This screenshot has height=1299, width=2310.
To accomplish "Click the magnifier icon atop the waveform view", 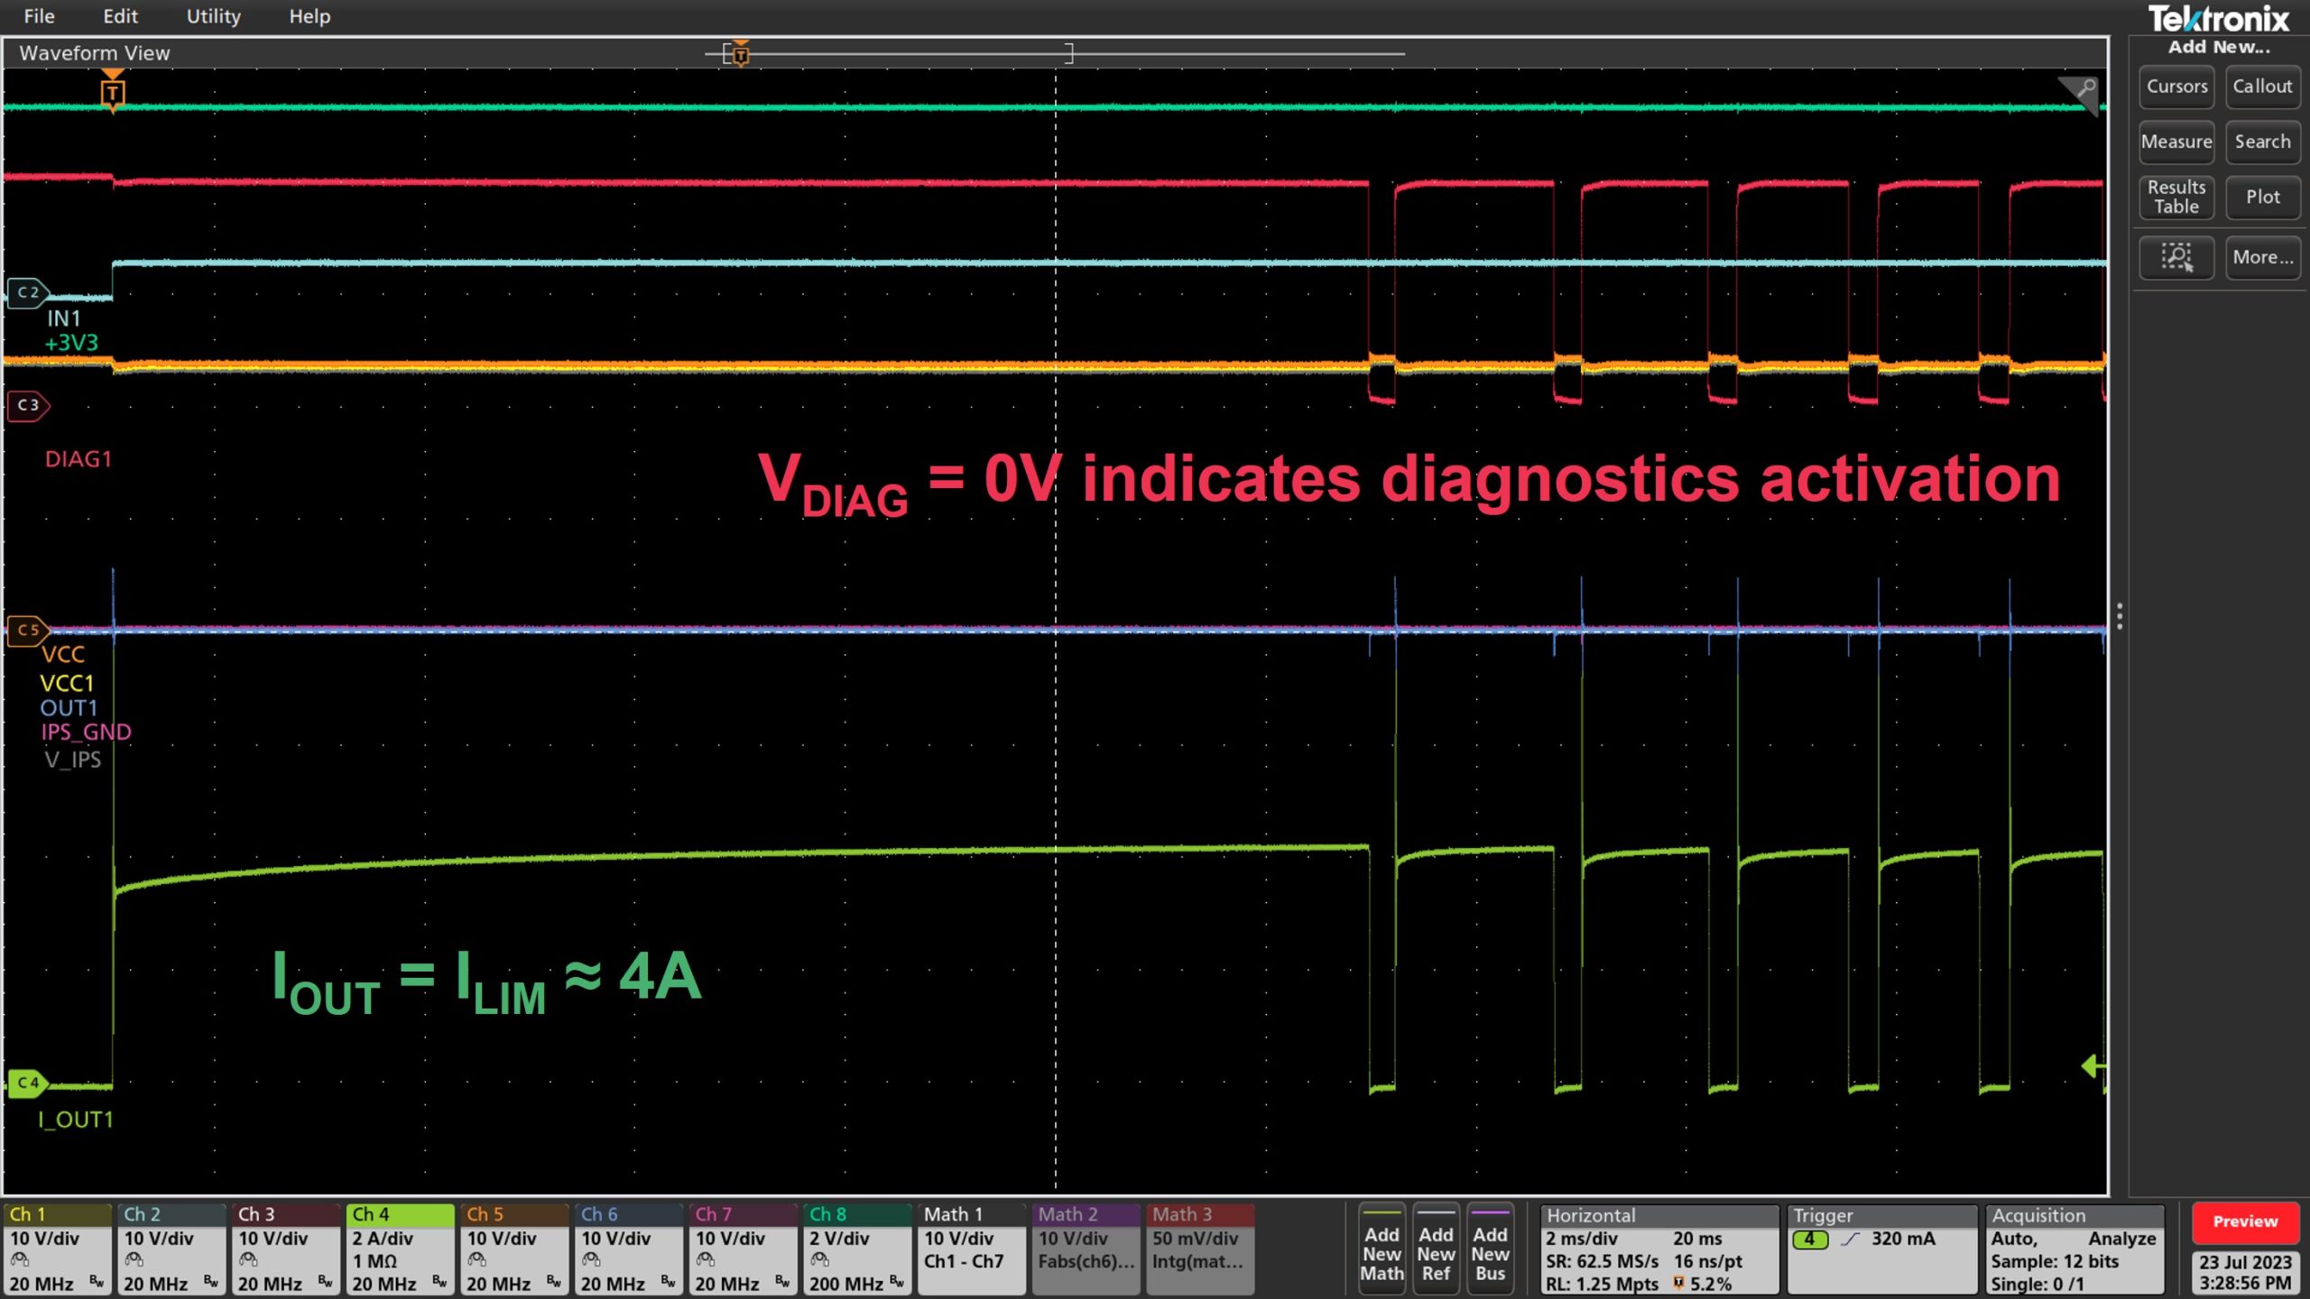I will click(2084, 88).
